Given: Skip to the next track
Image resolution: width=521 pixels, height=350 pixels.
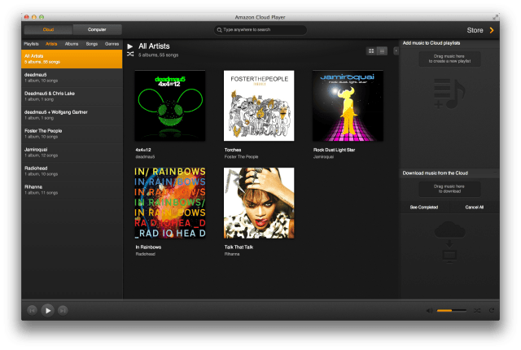Looking at the screenshot, I should click(63, 310).
